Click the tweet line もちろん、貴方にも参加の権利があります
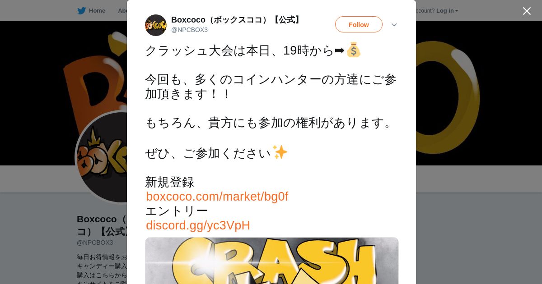The width and height of the screenshot is (542, 284). (271, 123)
